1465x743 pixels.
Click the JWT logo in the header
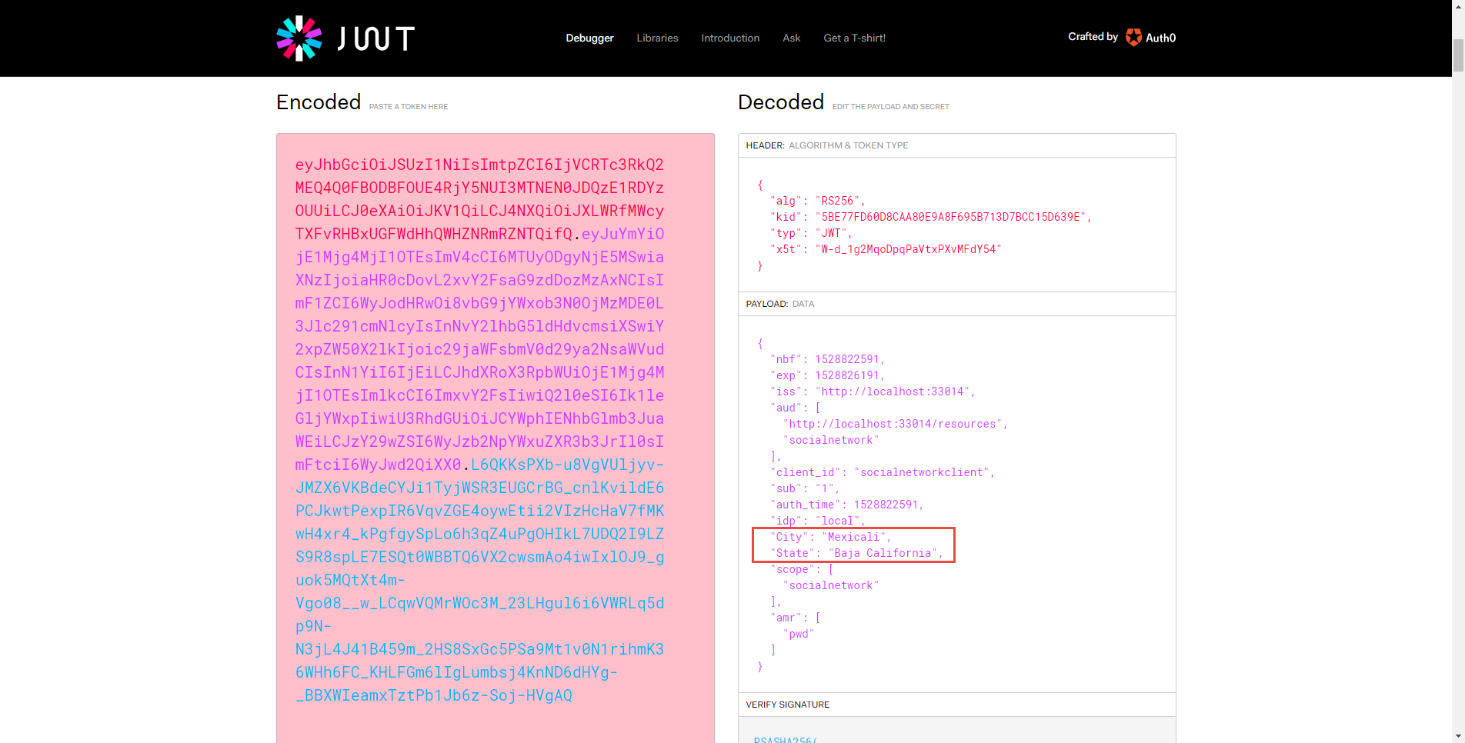point(344,38)
